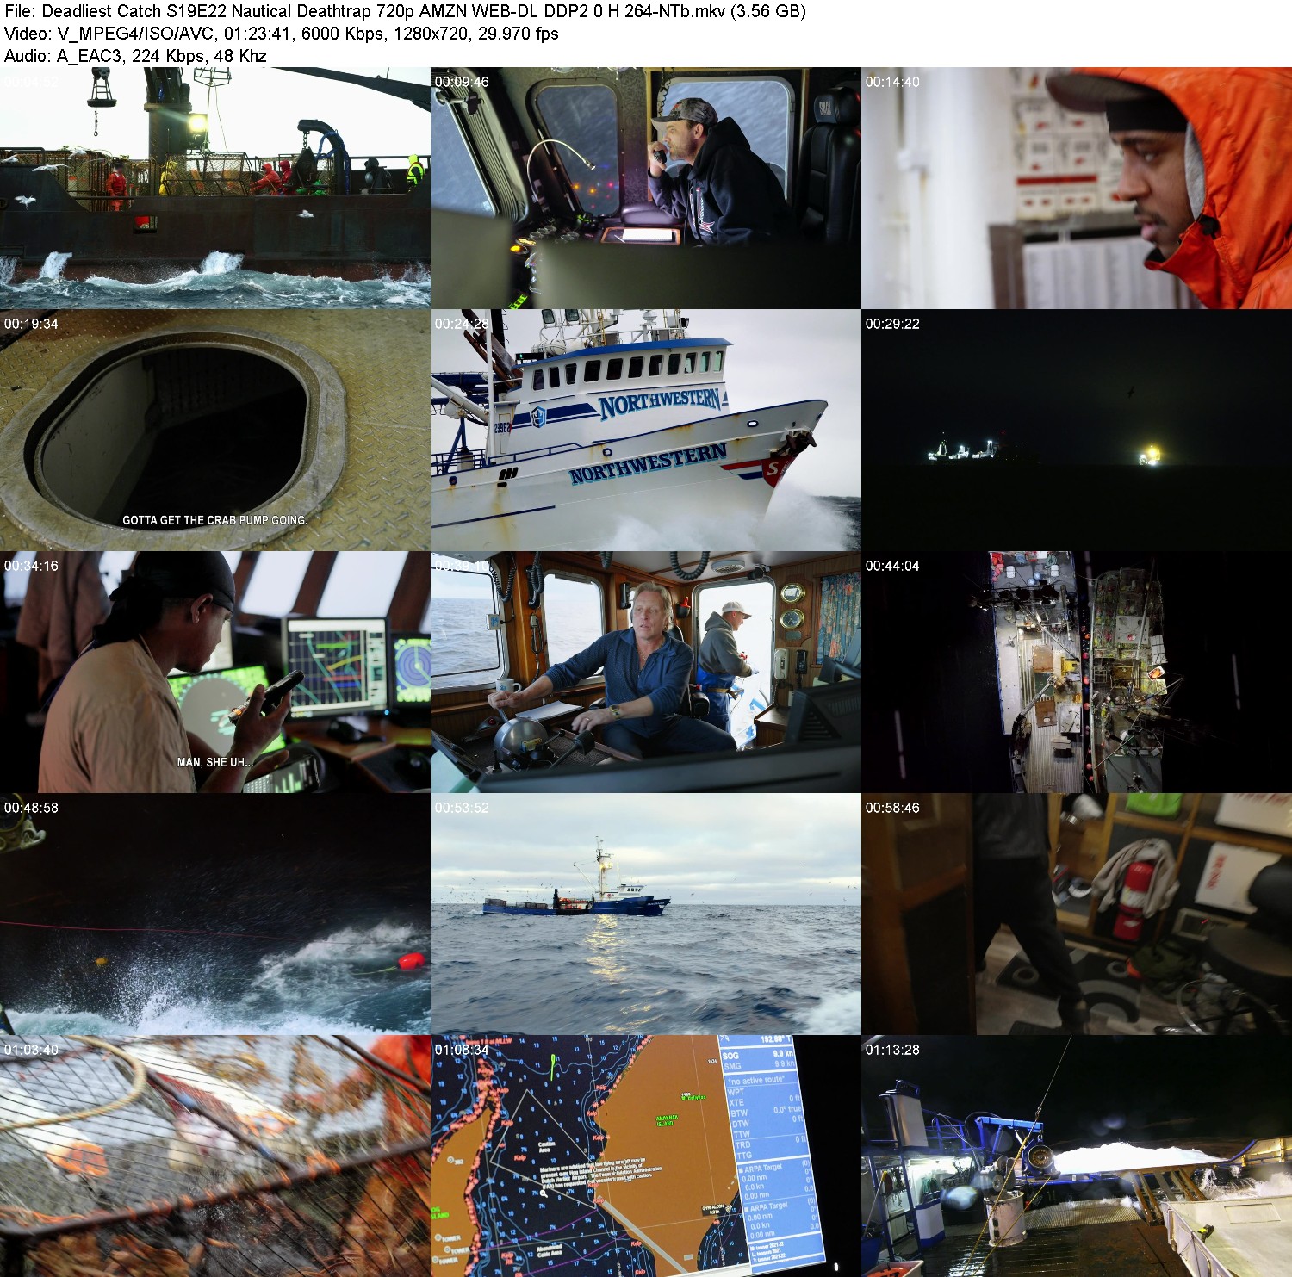The image size is (1292, 1277).
Task: Open the 00:44:04 aerial night deck thumbnail
Action: [x=1077, y=672]
